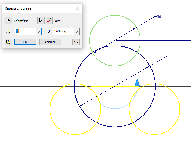Cancel with the Annuler button
The height and width of the screenshot is (141, 191).
coord(50,42)
